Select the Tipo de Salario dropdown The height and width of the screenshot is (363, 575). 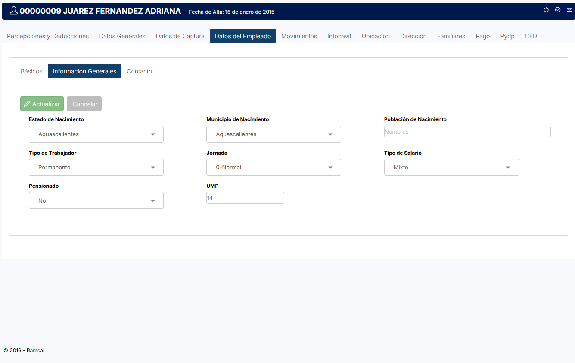click(451, 168)
